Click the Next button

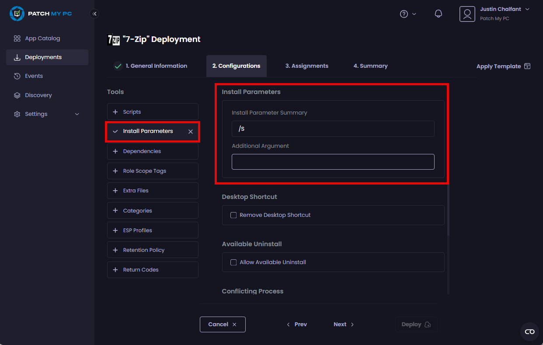pyautogui.click(x=344, y=324)
